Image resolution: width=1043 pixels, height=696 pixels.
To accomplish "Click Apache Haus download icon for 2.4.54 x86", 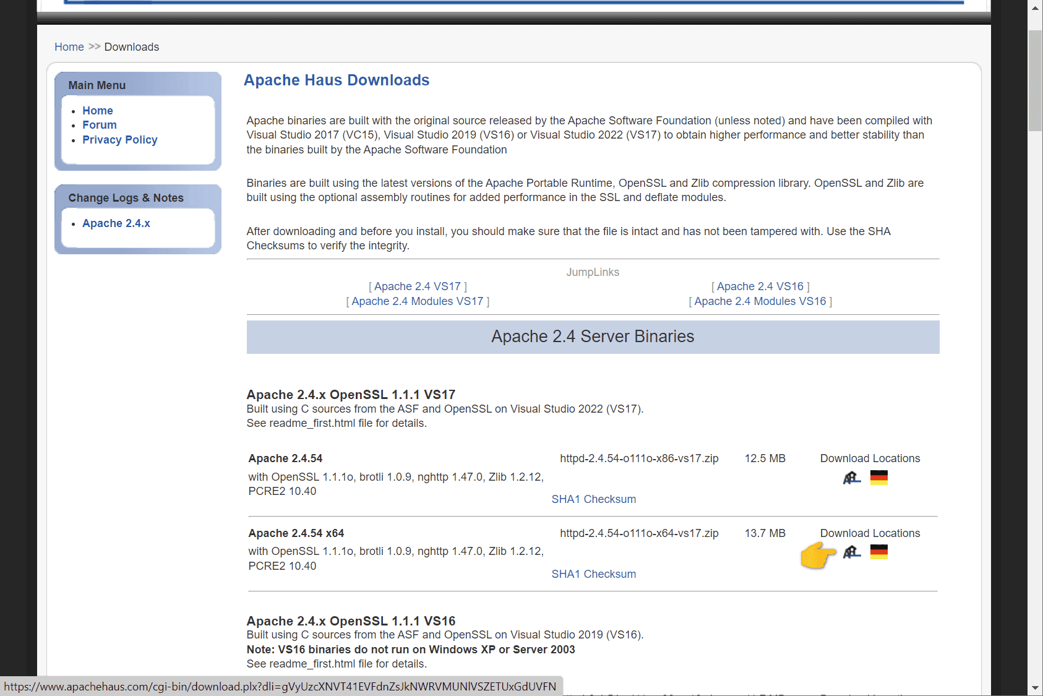I will coord(852,478).
